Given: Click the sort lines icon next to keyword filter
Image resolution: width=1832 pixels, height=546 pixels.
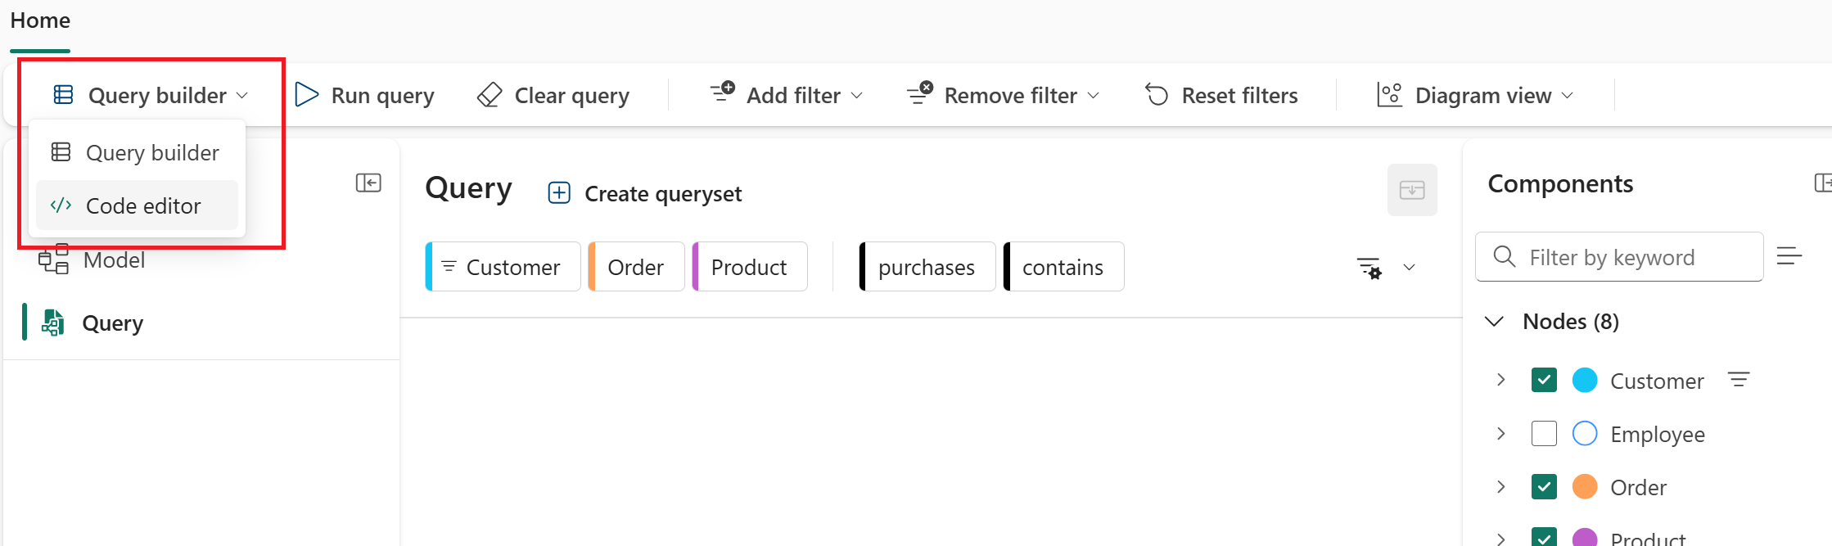Looking at the screenshot, I should pyautogui.click(x=1789, y=257).
